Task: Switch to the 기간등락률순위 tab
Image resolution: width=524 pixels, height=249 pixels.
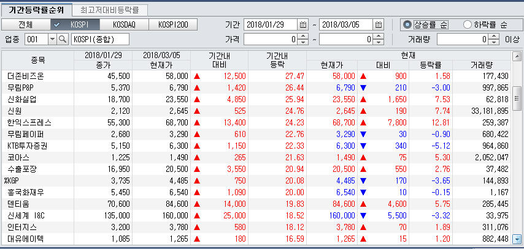Action: pyautogui.click(x=36, y=10)
